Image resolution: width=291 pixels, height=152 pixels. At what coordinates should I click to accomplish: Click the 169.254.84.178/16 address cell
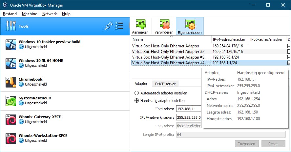(228, 46)
